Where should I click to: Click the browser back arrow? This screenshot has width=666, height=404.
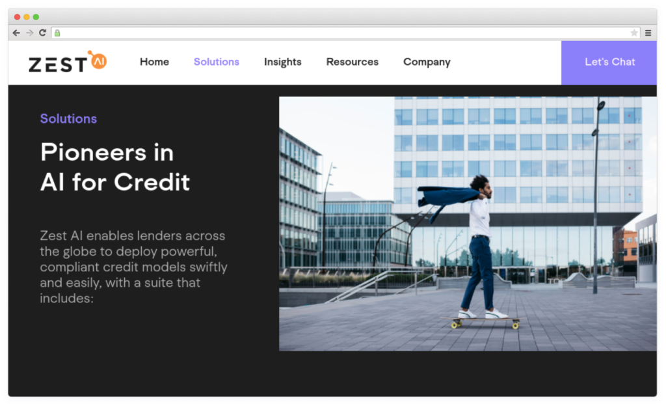[x=16, y=33]
